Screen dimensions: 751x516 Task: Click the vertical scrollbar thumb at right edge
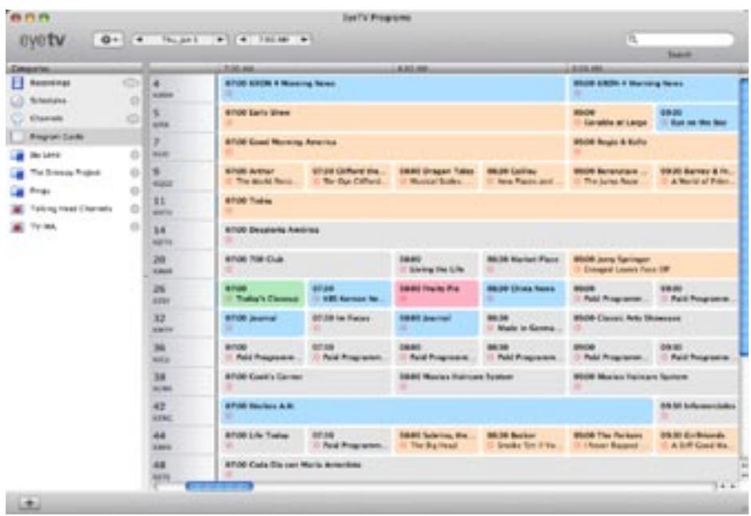click(745, 218)
